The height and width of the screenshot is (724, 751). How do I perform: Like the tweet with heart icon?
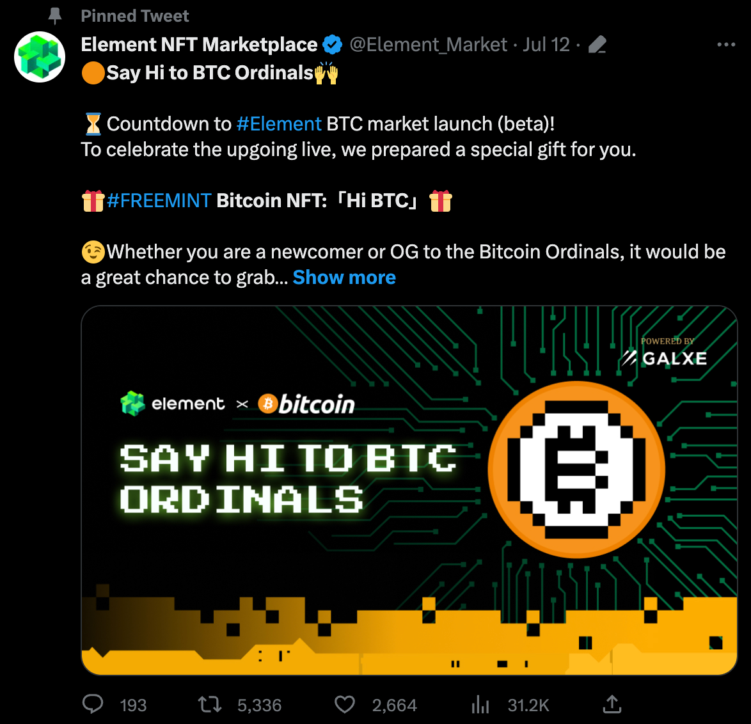[x=344, y=704]
